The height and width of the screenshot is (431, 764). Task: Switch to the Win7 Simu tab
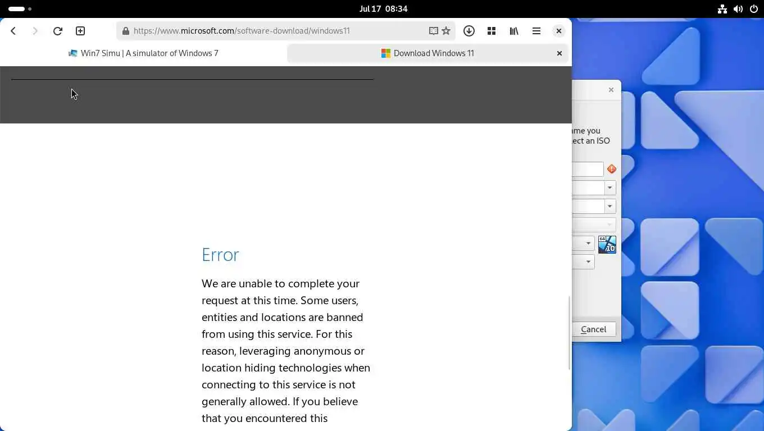coord(143,53)
